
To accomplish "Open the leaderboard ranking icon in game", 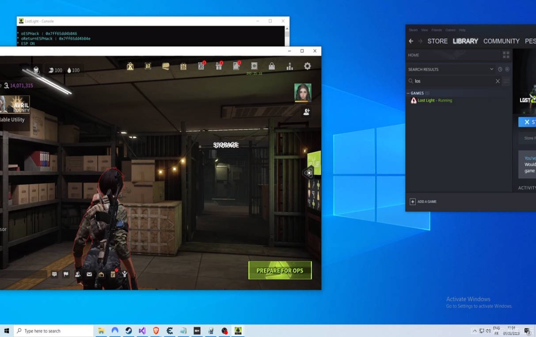I will pos(289,66).
